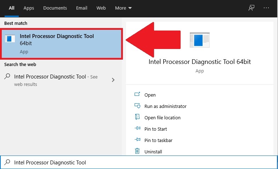Click the pin icon beside Pin to taskbar
Screen dimensions: 278x169
[137, 140]
